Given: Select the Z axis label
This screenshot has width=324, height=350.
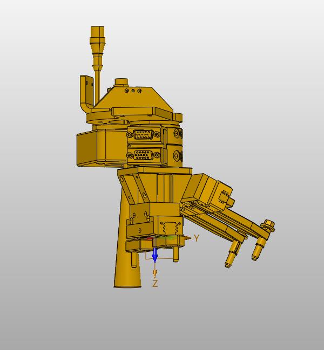Looking at the screenshot, I should pyautogui.click(x=155, y=284).
